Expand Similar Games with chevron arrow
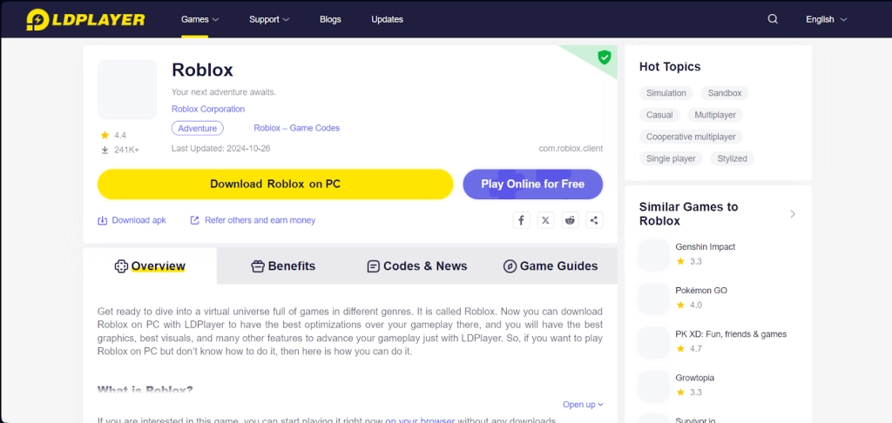 coord(793,214)
